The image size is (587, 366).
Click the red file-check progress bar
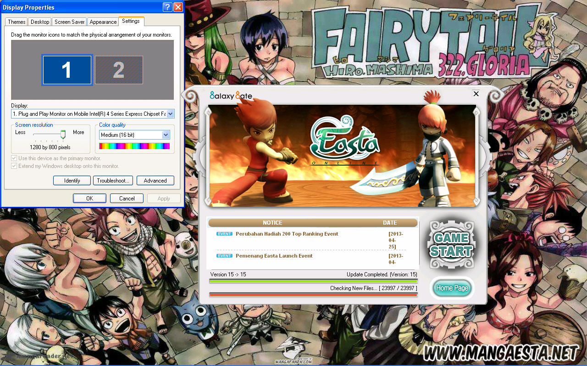(x=313, y=295)
